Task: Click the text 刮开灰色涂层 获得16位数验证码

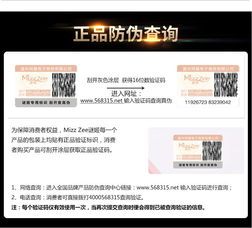Action: [126, 80]
